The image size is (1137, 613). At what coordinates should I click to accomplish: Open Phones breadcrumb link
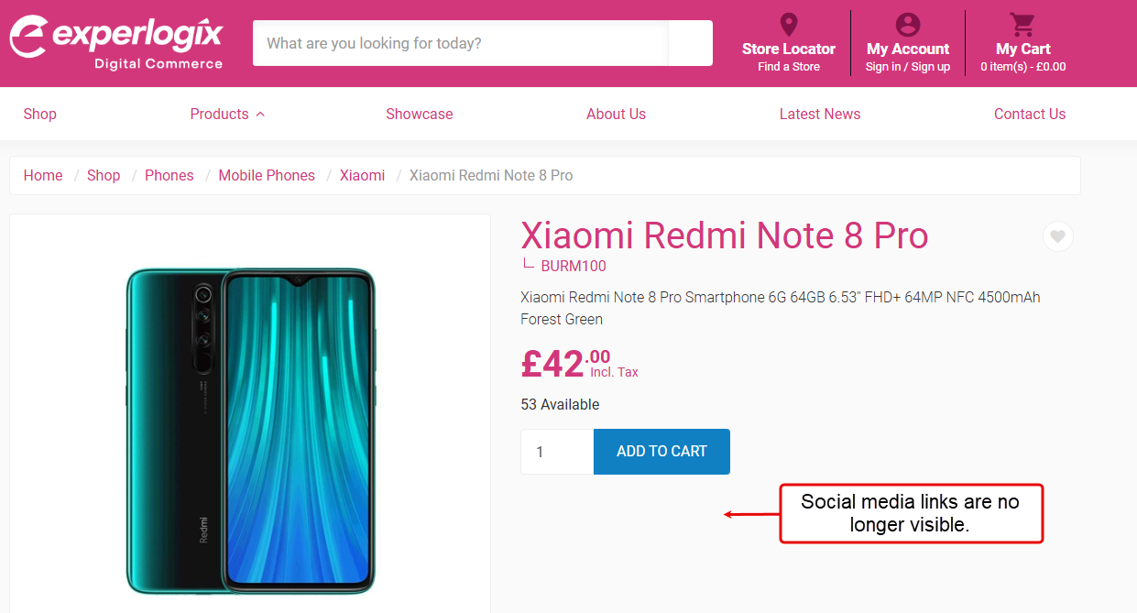click(x=169, y=176)
